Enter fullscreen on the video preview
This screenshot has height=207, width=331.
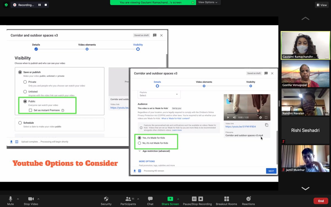click(266, 117)
